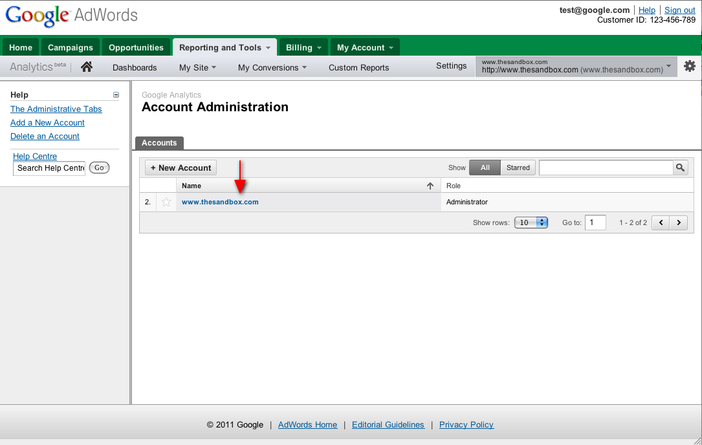Focus the Search Help Centre field
Viewport: 702px width, 445px height.
pos(49,168)
